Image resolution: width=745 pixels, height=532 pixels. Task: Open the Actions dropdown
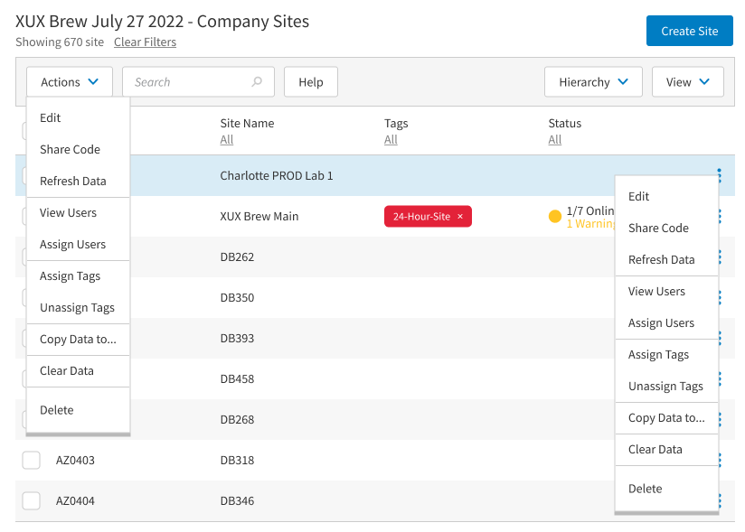point(70,82)
